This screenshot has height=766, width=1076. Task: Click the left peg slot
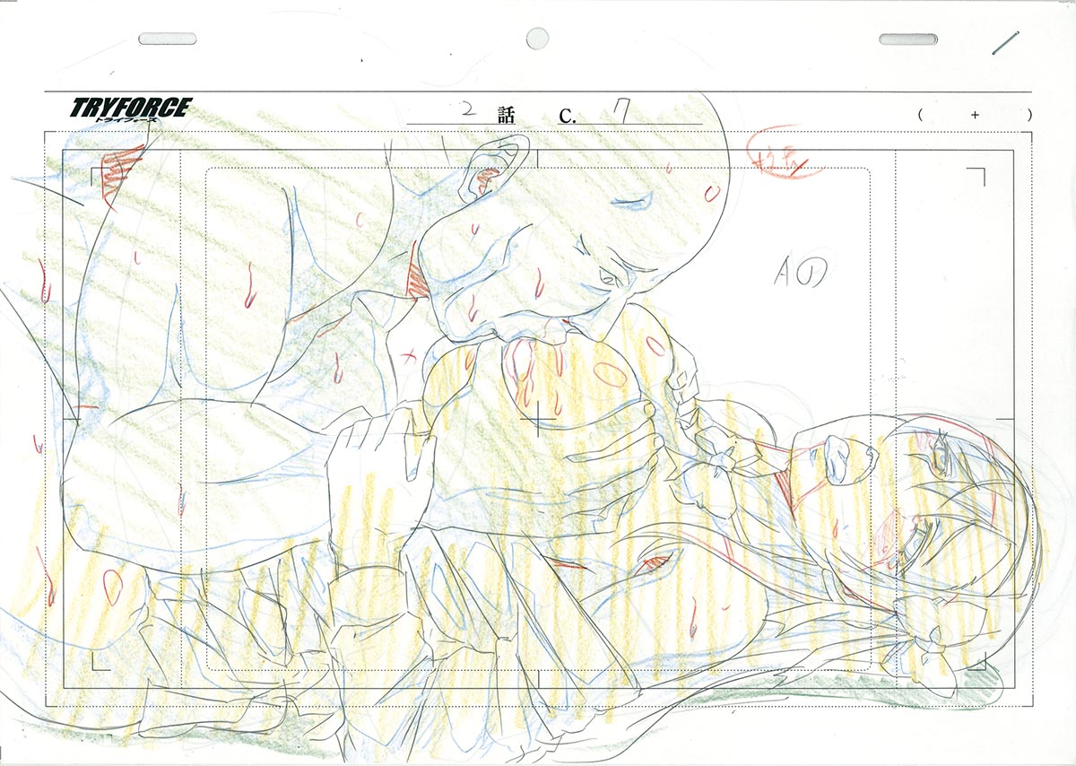tap(167, 39)
